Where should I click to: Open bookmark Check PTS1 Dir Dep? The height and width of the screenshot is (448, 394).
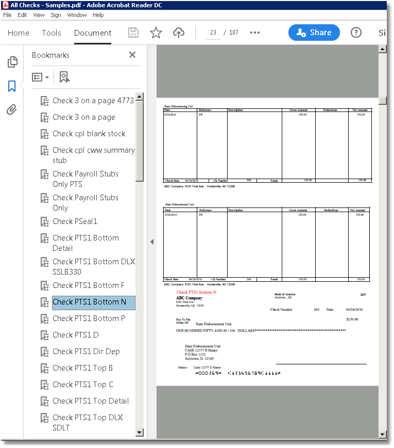pyautogui.click(x=86, y=351)
